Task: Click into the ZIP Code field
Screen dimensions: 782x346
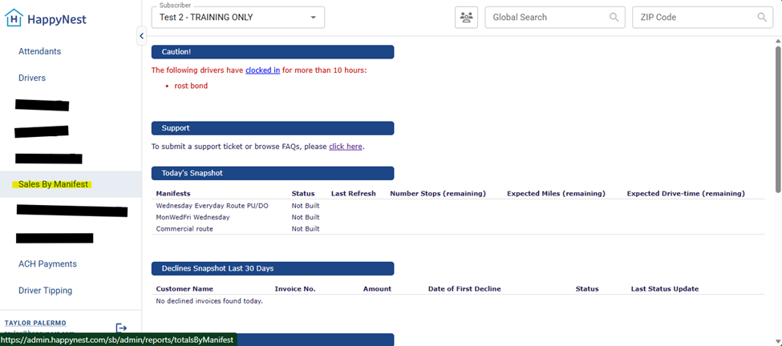Action: point(694,17)
